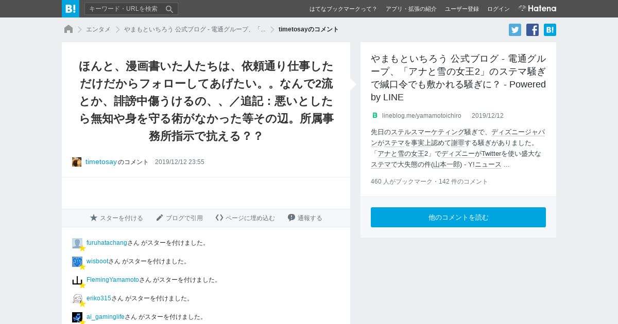Open アプリ・拡張の紹介 link
The image size is (618, 324).
click(411, 9)
